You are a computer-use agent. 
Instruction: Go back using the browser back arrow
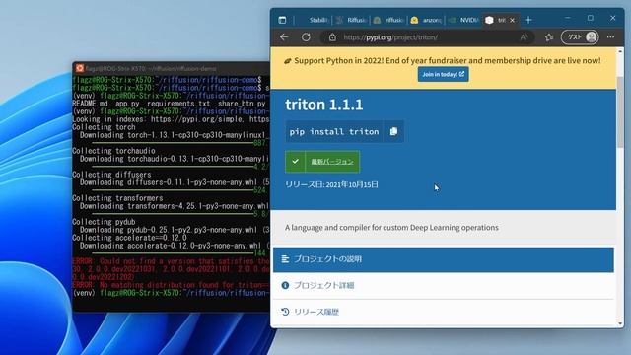(x=285, y=37)
